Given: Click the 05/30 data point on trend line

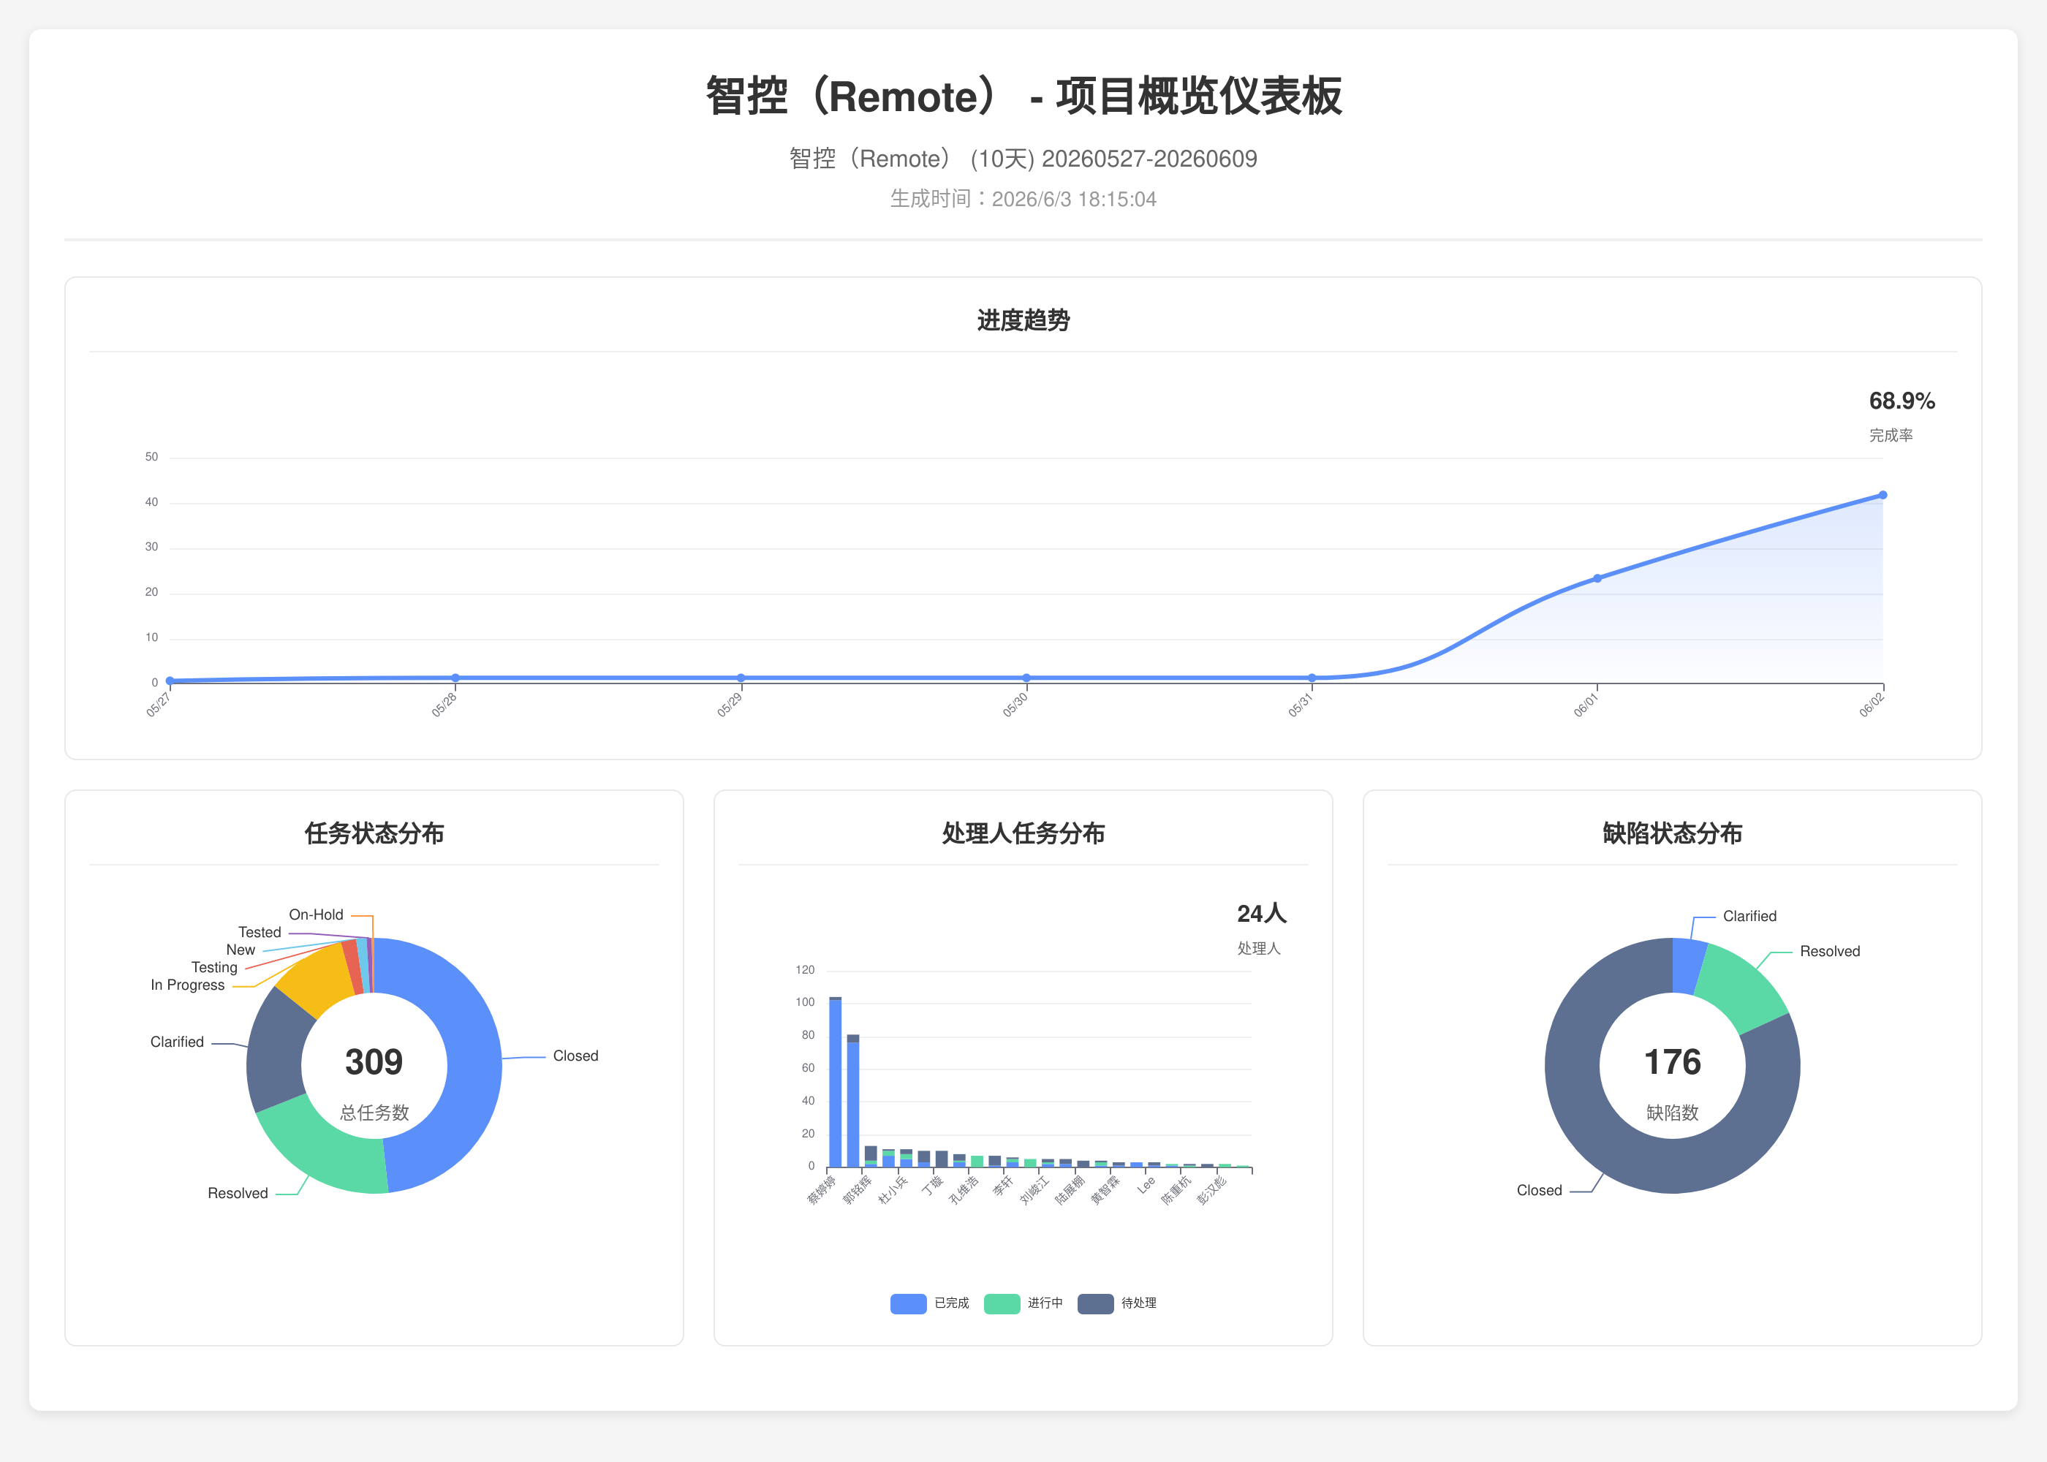Looking at the screenshot, I should click(x=1026, y=678).
